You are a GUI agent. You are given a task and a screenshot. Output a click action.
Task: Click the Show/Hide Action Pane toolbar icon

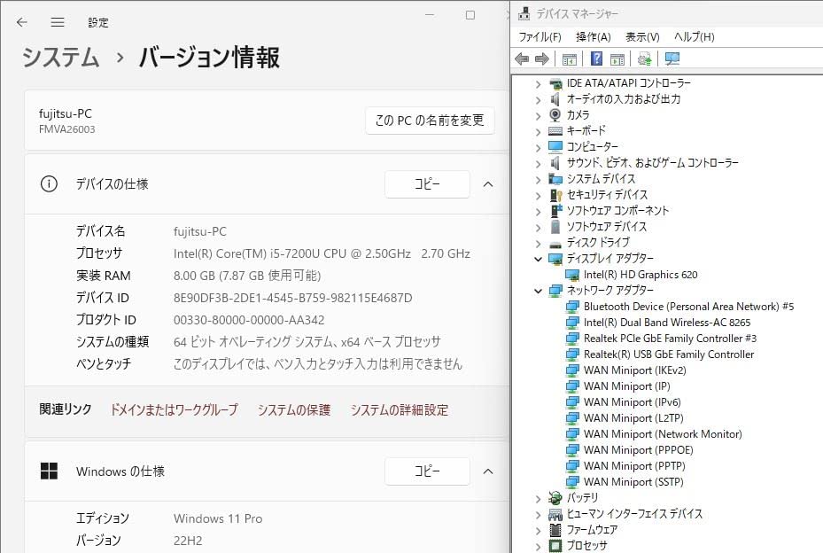(x=618, y=58)
